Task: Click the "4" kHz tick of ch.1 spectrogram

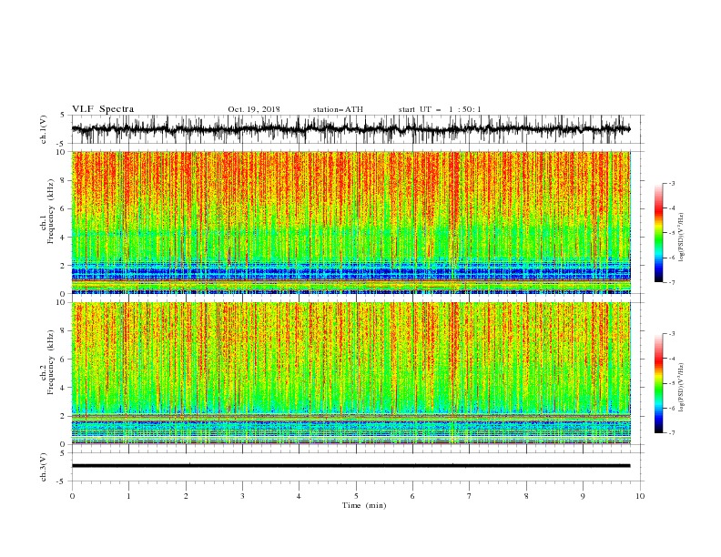Action: click(64, 238)
